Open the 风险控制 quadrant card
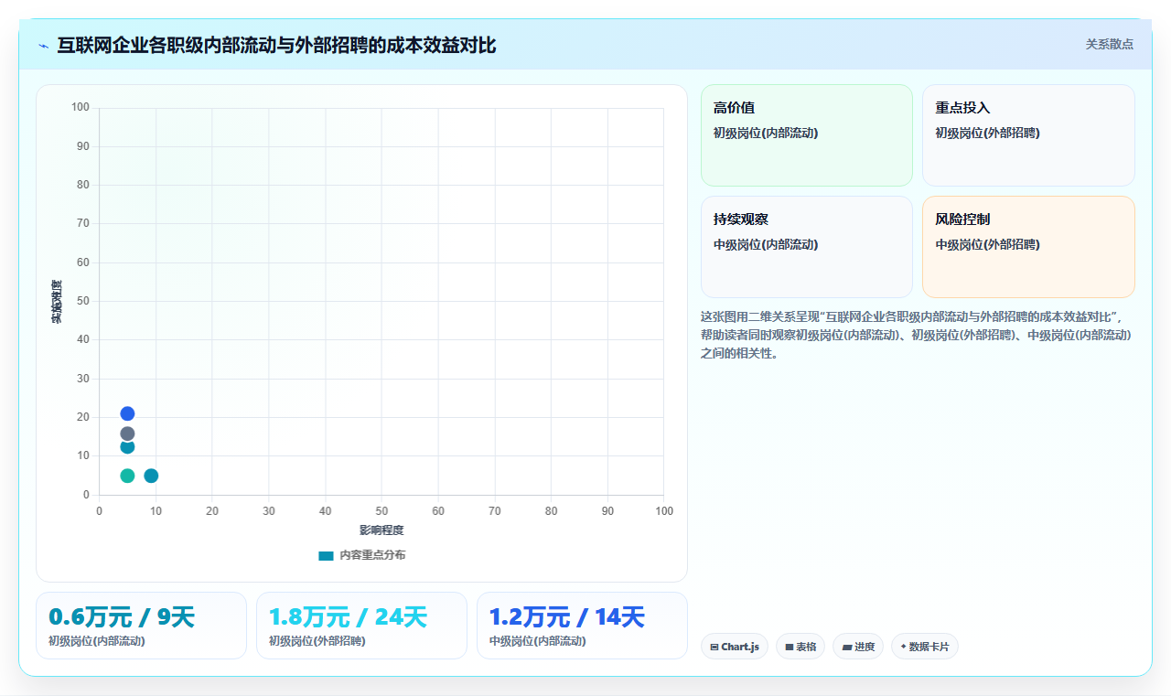 coord(1028,247)
